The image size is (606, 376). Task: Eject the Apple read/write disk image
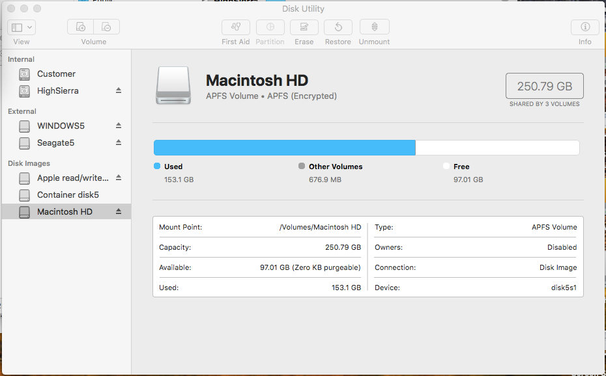(x=119, y=178)
